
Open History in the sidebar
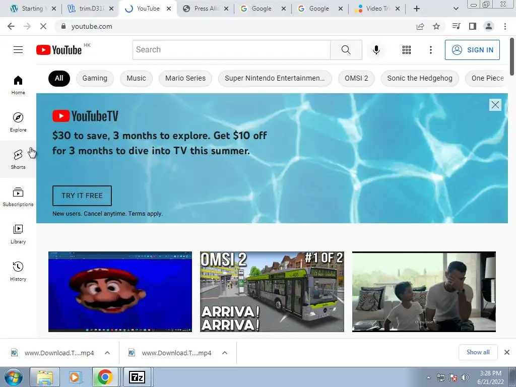18,271
